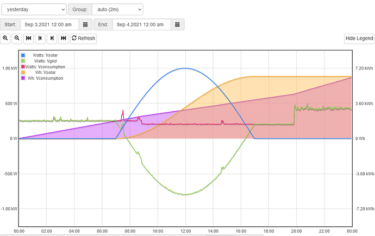
Task: Click the End date input field
Action: click(142, 24)
